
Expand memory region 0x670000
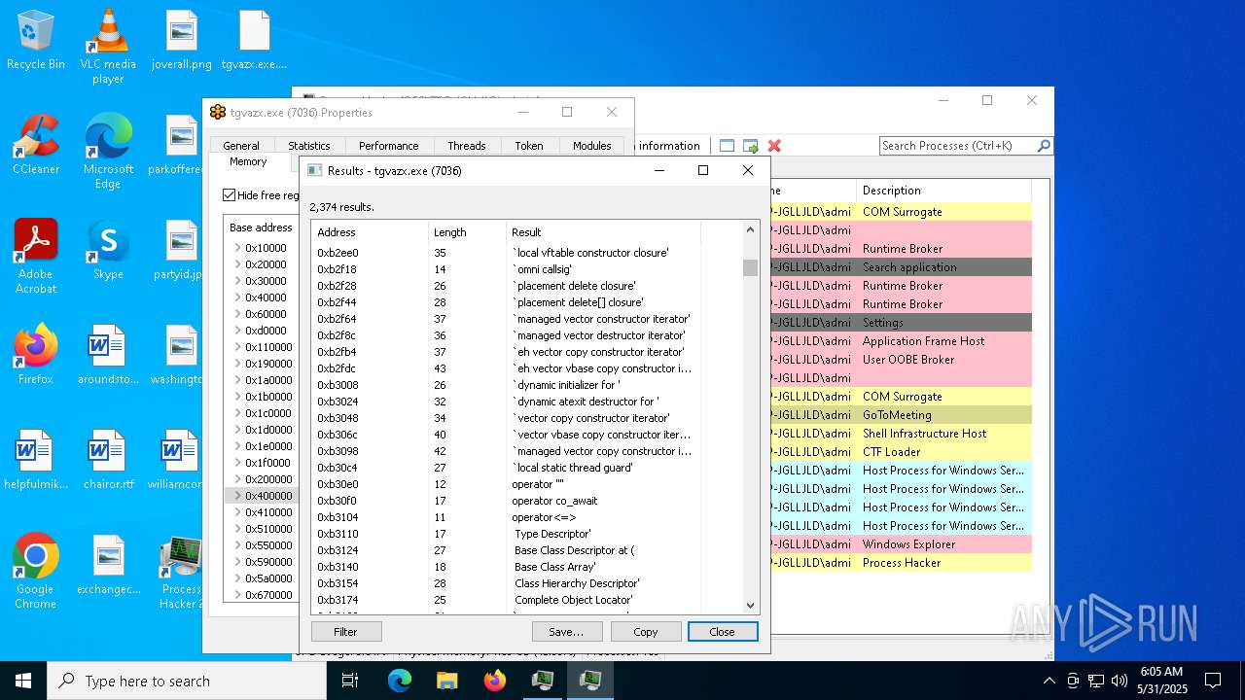[237, 595]
